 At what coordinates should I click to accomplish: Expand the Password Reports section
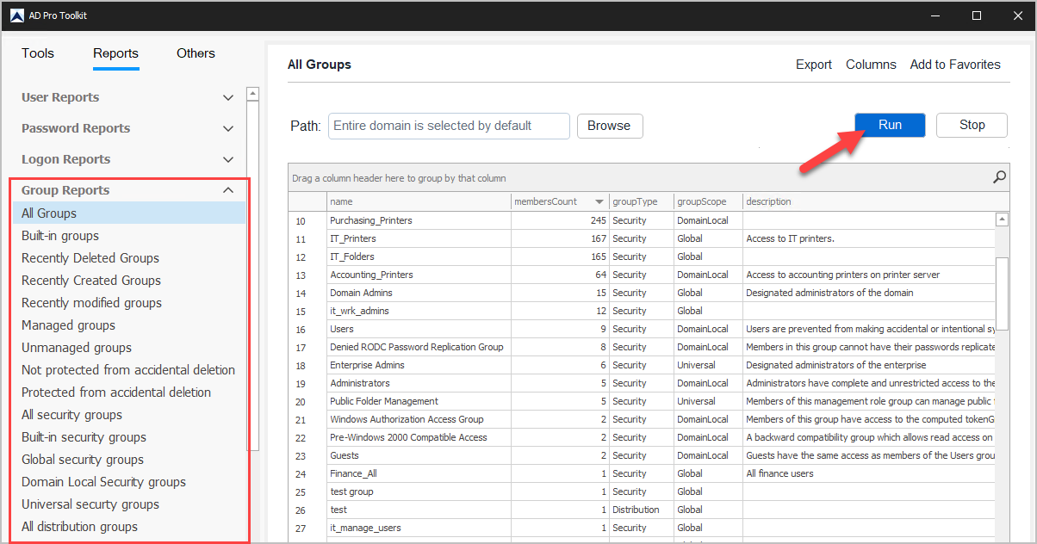227,129
